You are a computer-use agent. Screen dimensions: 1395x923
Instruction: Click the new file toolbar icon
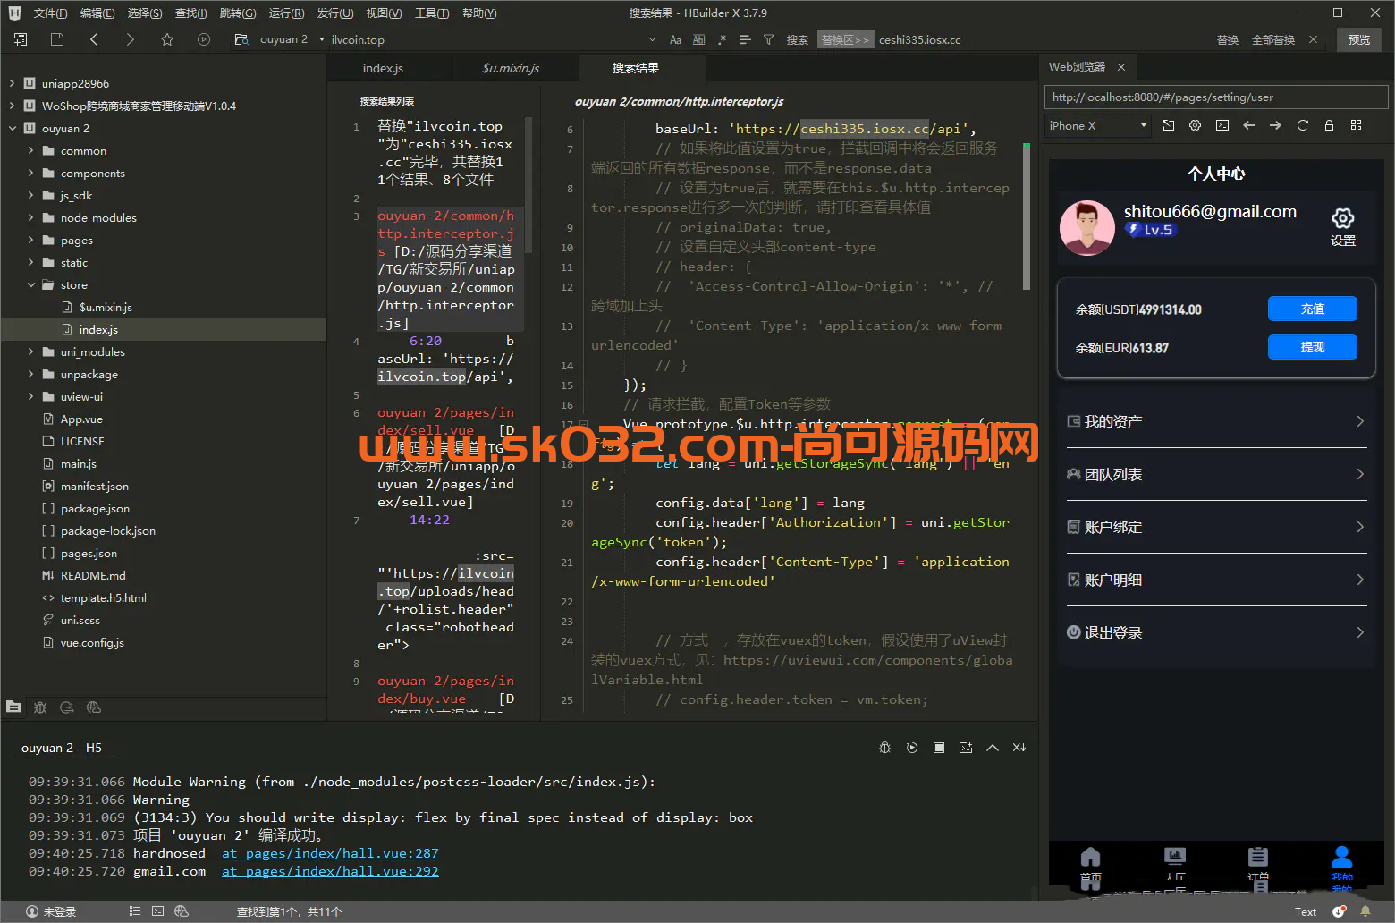[x=21, y=39]
